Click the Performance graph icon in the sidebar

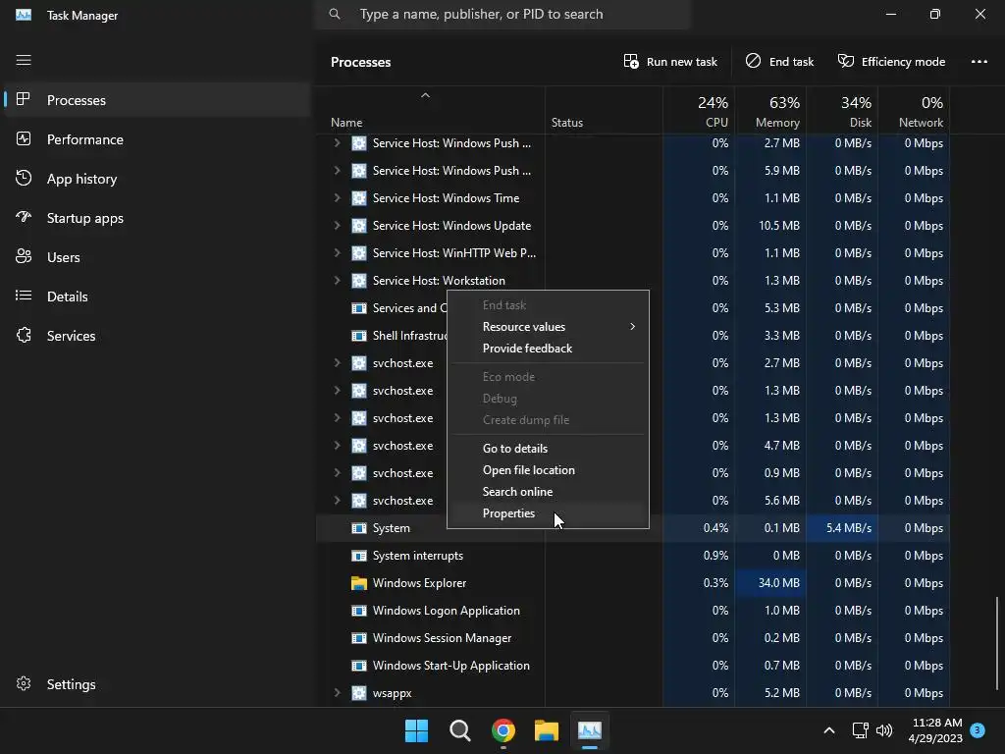(24, 138)
